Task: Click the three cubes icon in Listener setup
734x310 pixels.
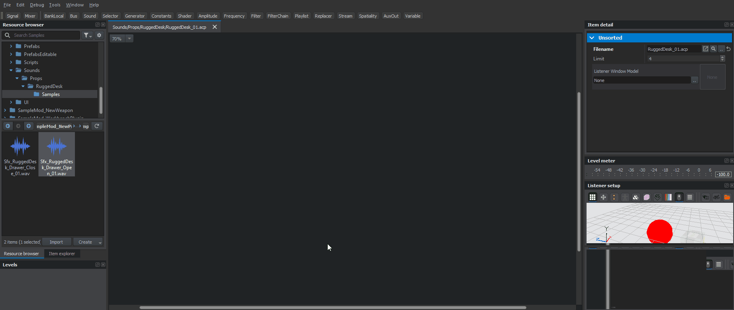Action: (x=636, y=197)
